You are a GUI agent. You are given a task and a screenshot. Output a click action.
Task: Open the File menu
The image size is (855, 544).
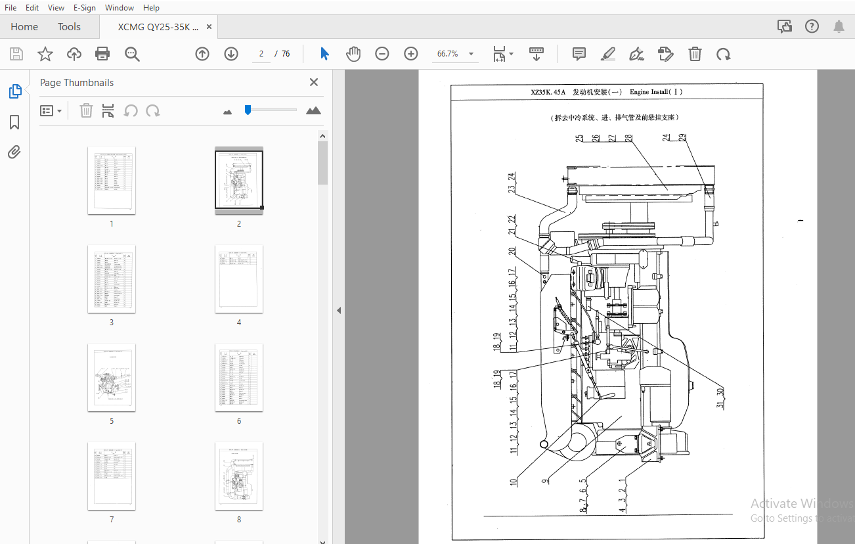pos(11,8)
